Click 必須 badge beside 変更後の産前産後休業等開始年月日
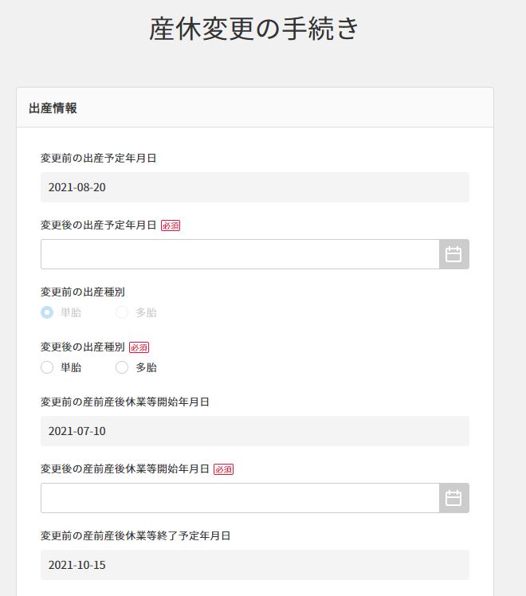 pos(224,469)
